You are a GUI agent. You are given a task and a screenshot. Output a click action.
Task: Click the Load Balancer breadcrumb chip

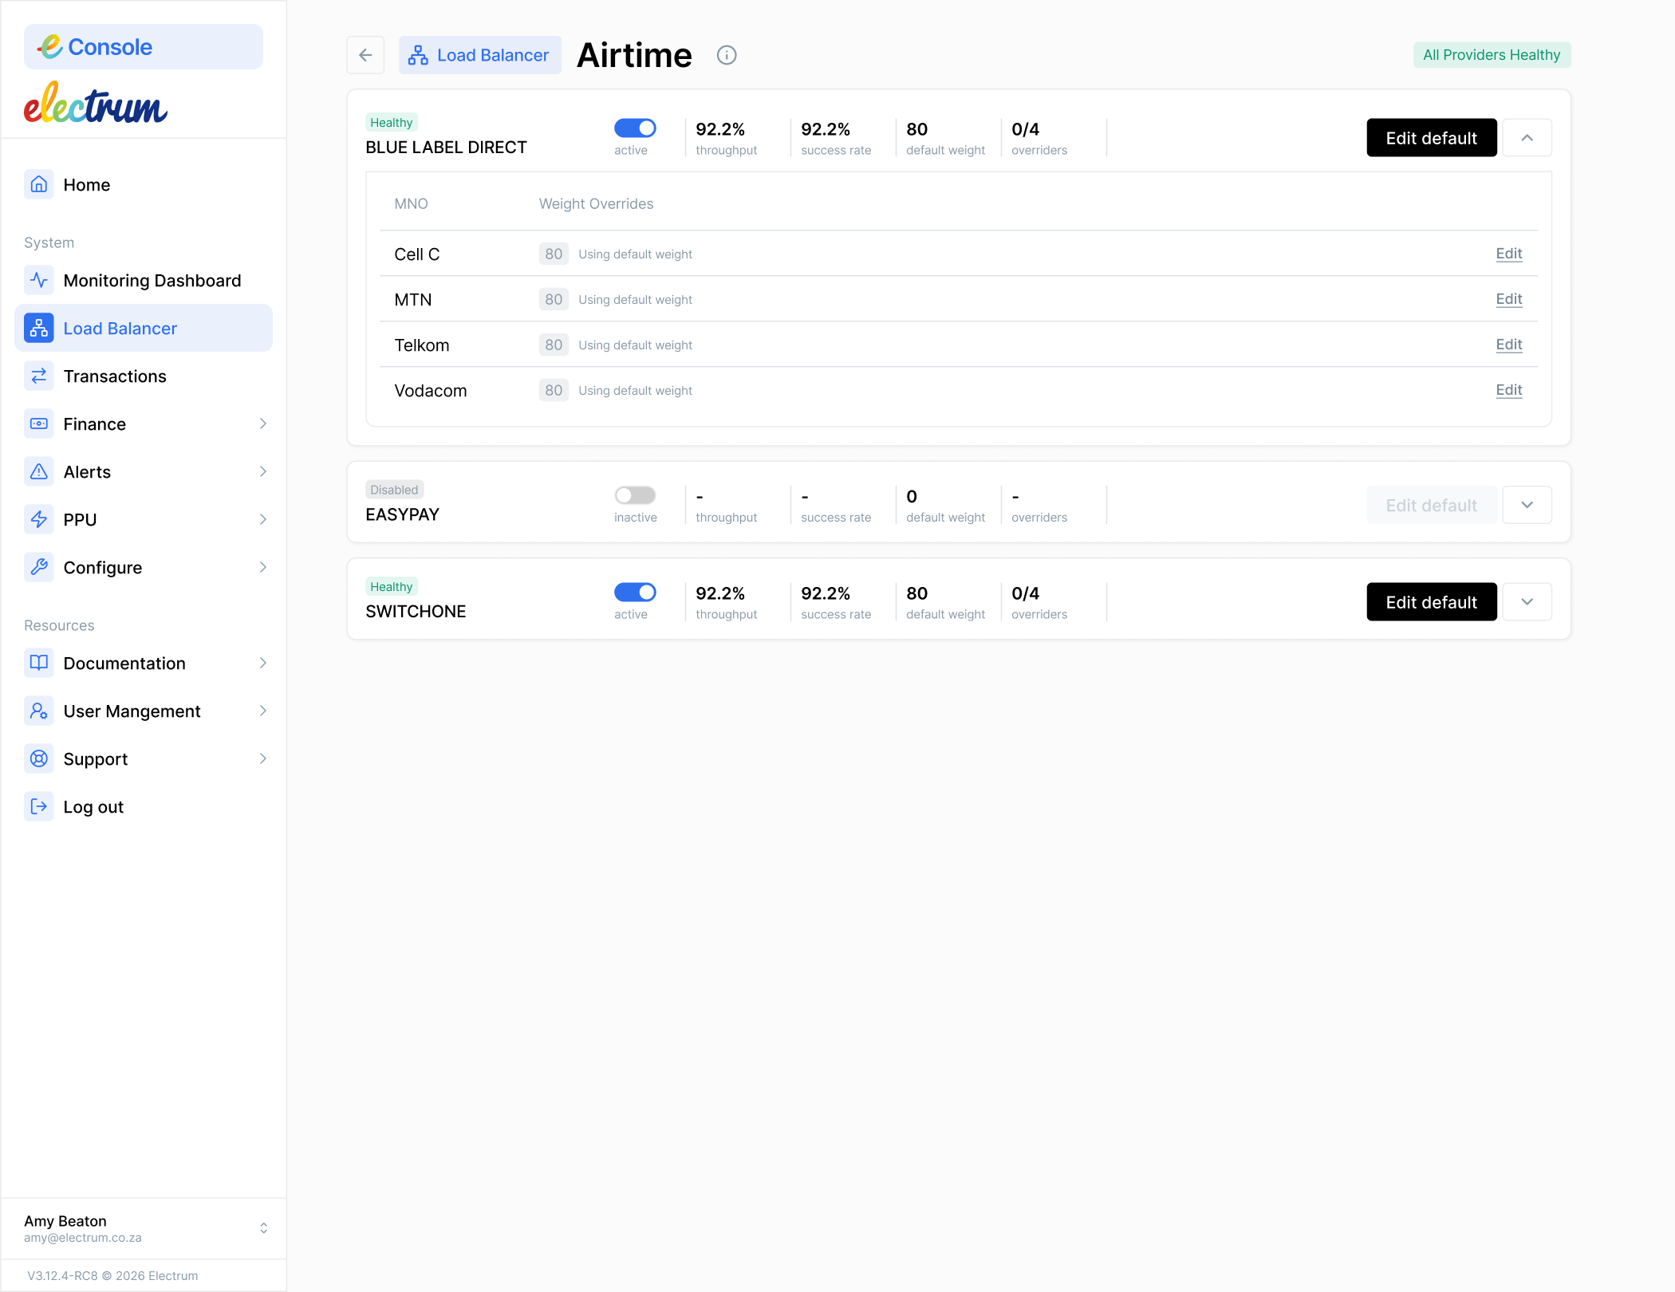click(480, 55)
